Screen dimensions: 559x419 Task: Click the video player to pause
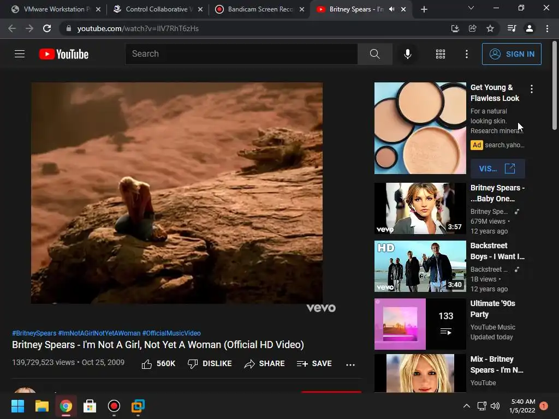pyautogui.click(x=177, y=193)
